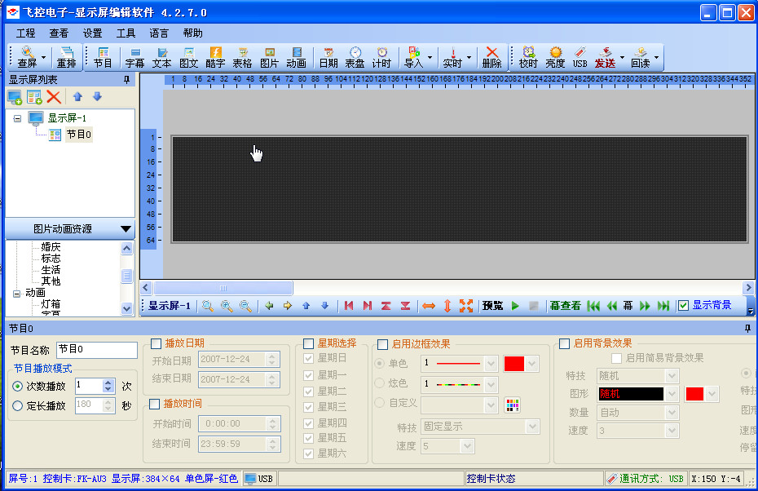The width and height of the screenshot is (758, 491).
Task: Insert a 酷字 cool text area
Action: [215, 57]
